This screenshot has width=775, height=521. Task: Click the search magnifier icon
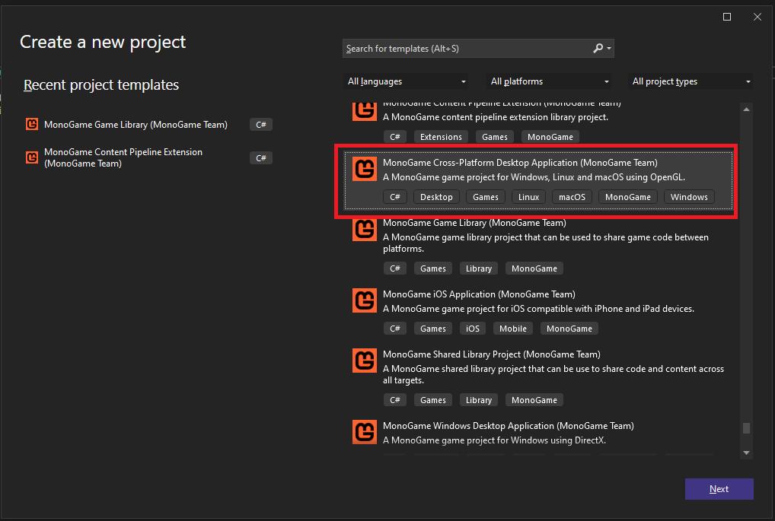(598, 48)
